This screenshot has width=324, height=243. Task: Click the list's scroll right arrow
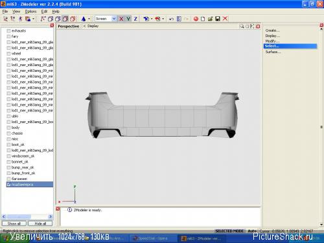pyautogui.click(x=51, y=216)
